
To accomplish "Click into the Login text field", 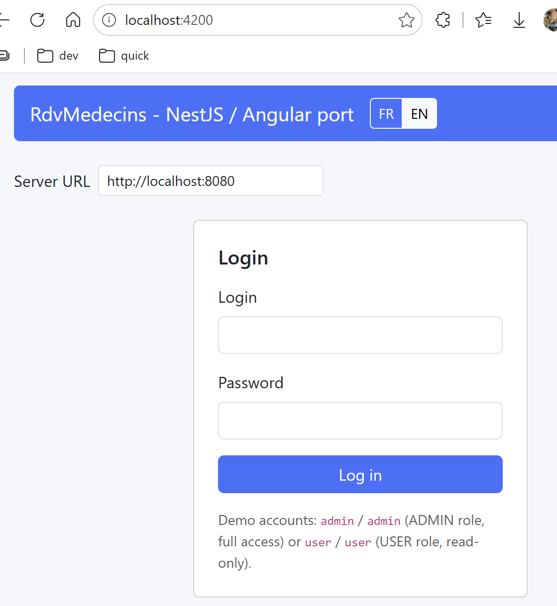I will 360,335.
